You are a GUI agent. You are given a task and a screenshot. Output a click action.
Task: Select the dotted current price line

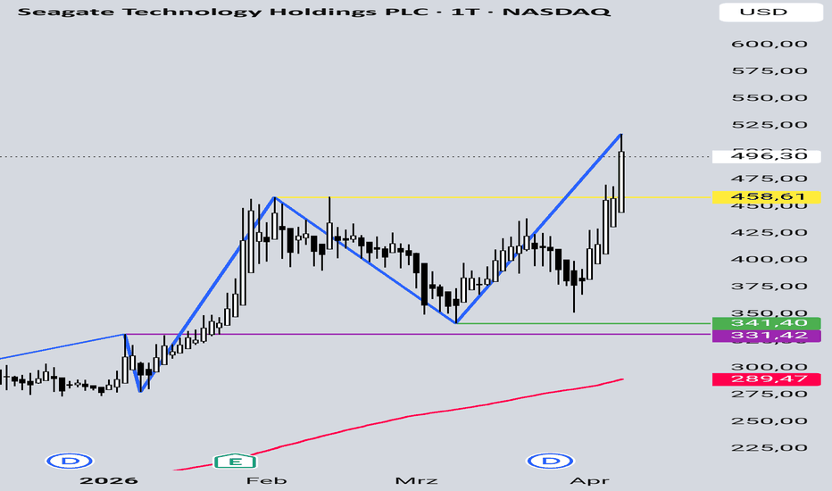tap(355, 156)
